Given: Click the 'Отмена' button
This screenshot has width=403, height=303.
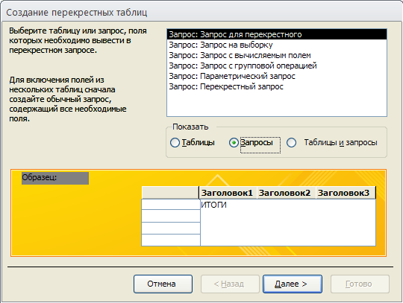Looking at the screenshot, I should (163, 284).
